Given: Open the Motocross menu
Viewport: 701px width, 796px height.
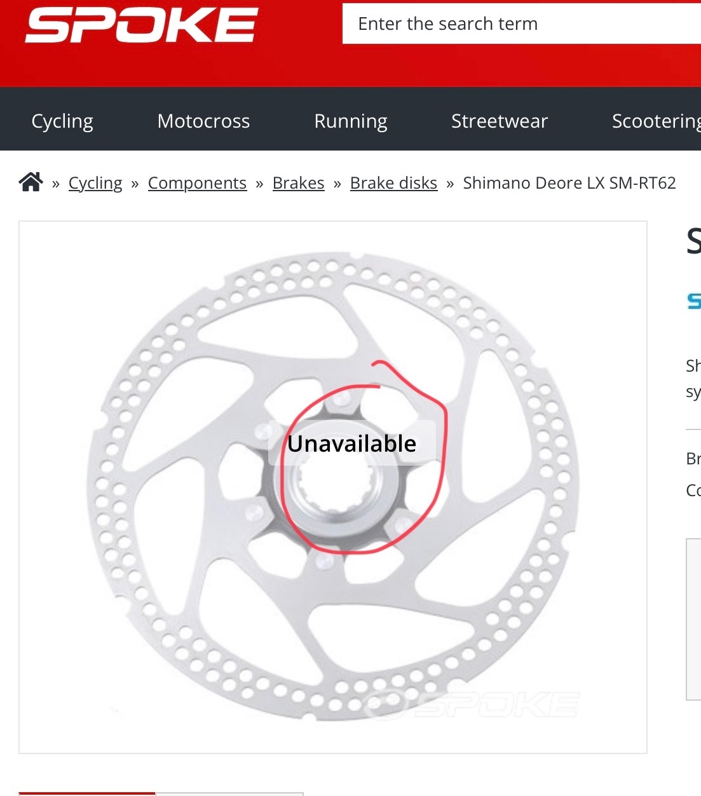Looking at the screenshot, I should point(203,121).
